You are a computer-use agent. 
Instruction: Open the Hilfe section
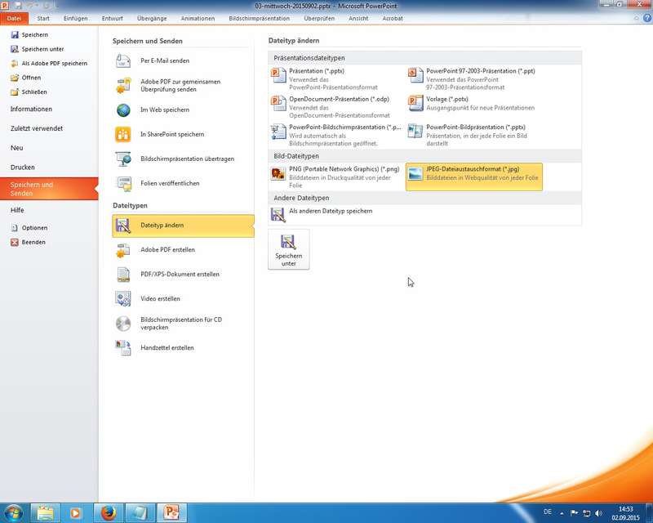[49, 210]
